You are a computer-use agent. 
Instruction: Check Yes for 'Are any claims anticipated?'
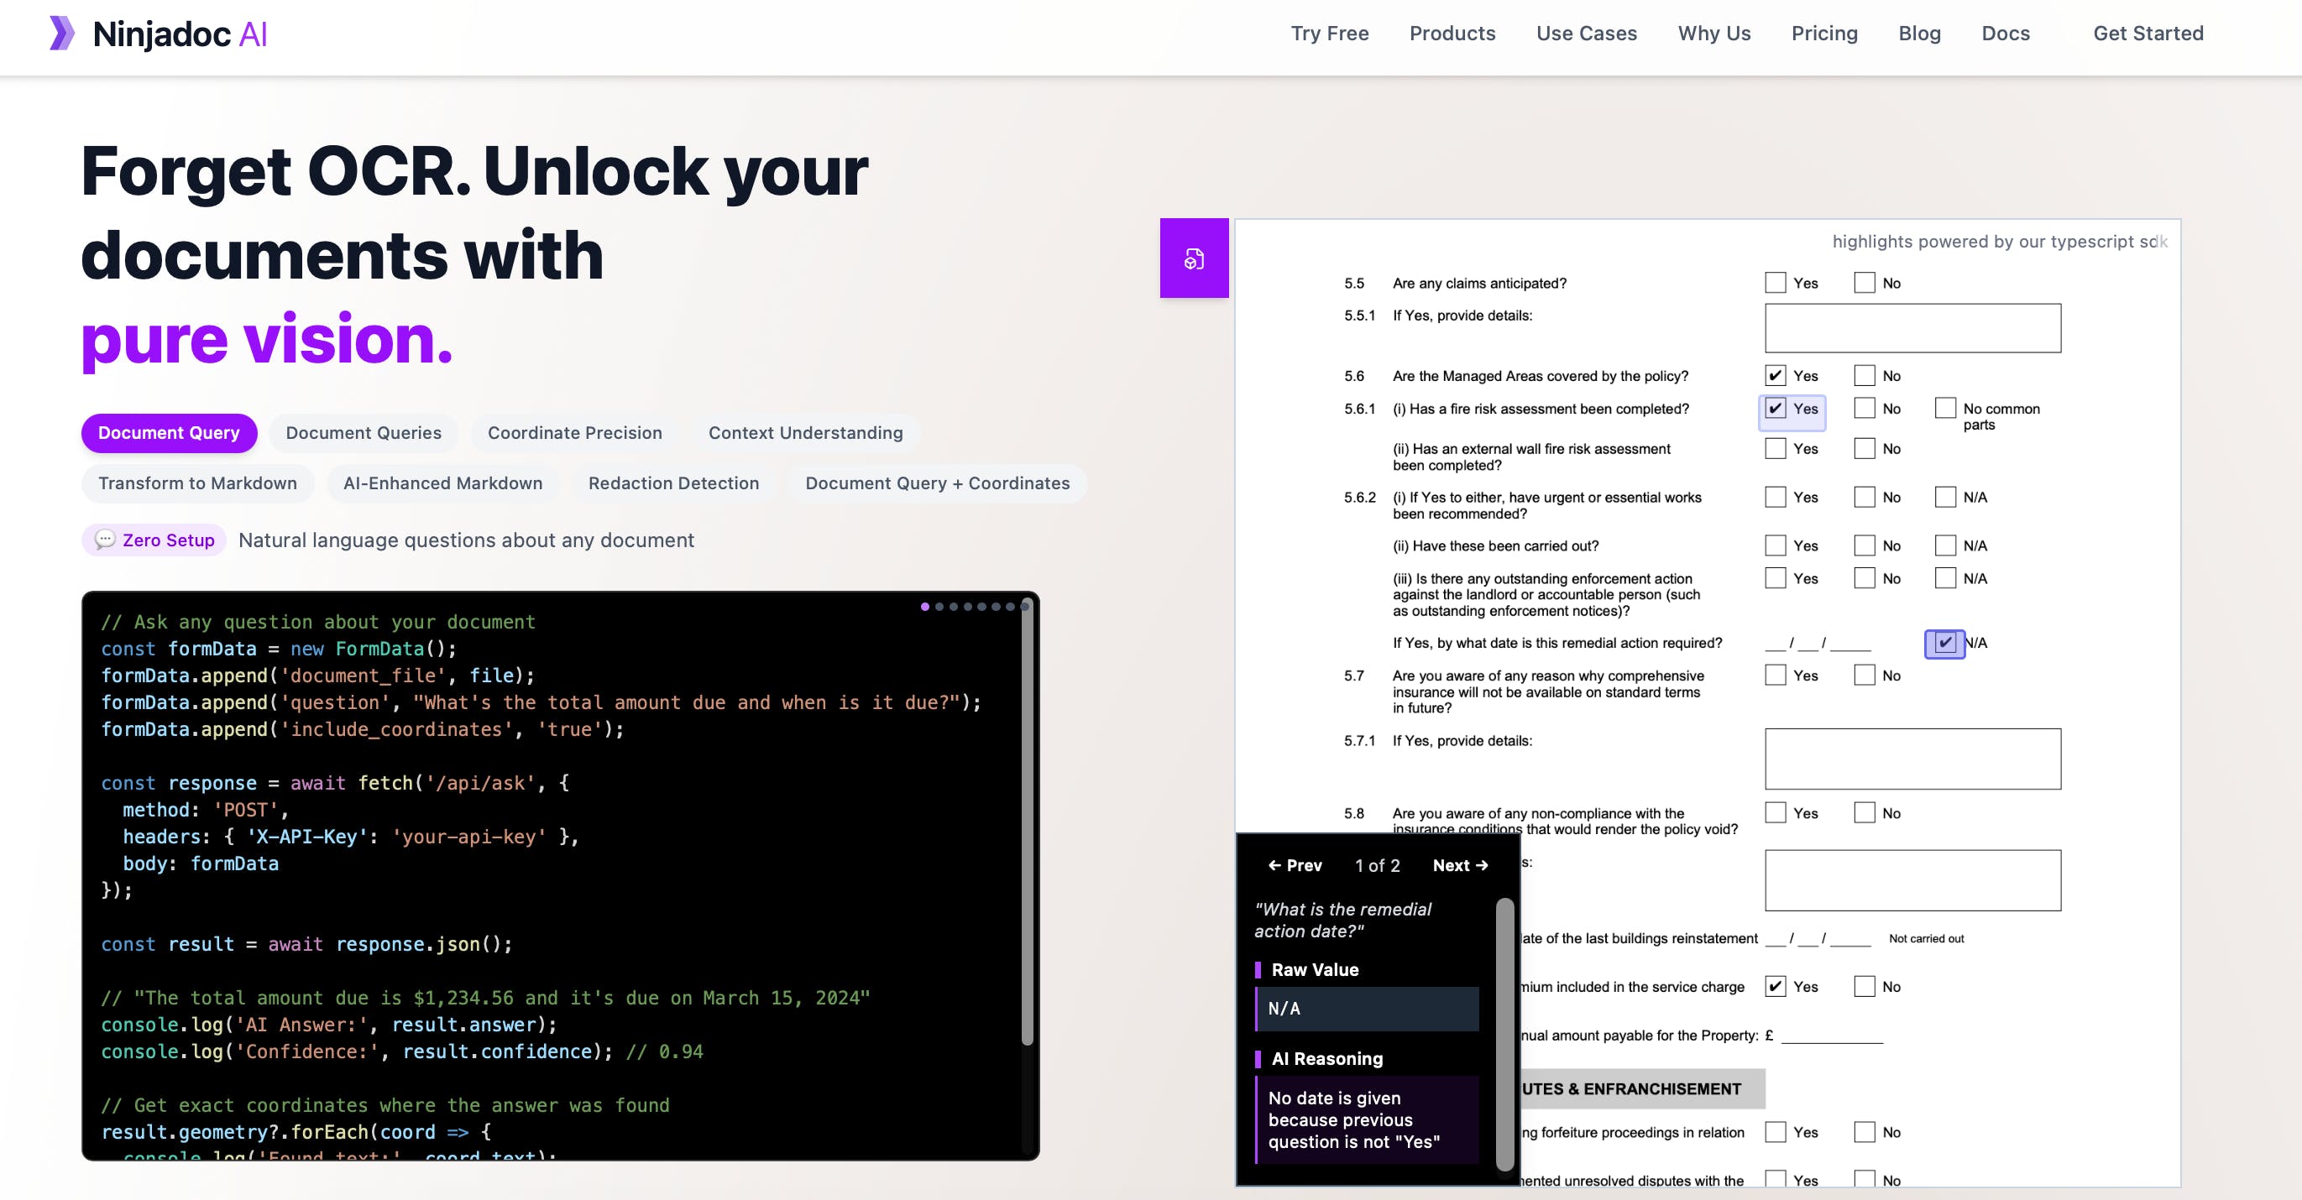(x=1775, y=284)
